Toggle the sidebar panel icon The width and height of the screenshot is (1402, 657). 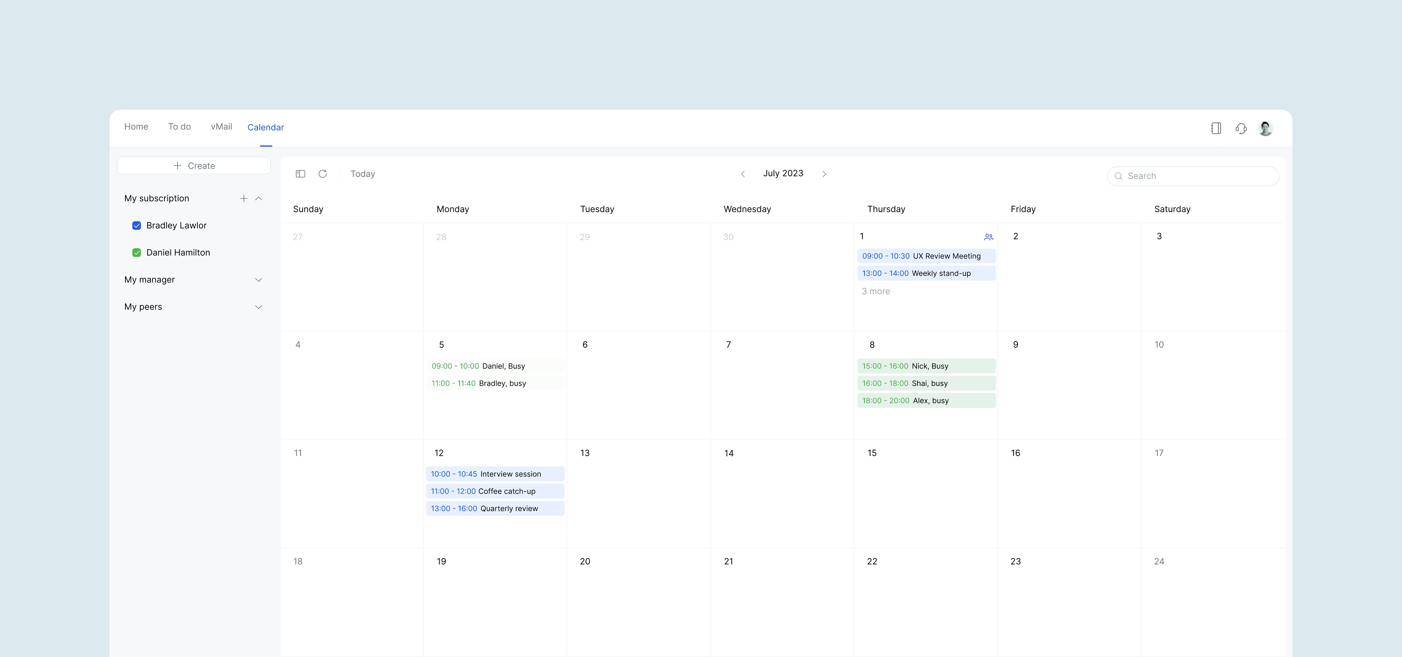click(x=300, y=174)
